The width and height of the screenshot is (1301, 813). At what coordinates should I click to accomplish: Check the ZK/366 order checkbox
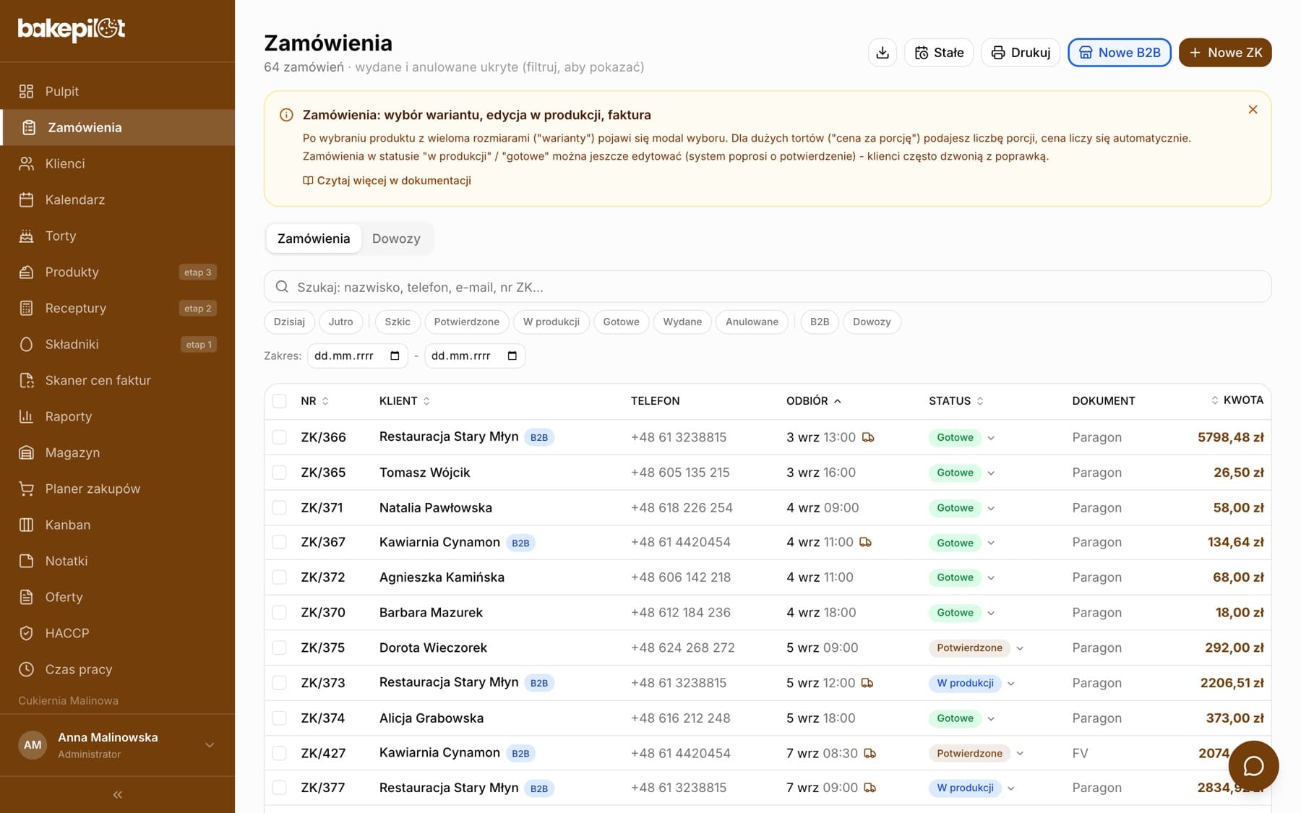tap(279, 437)
